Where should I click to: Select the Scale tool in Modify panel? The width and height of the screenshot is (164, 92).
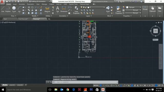32,13
